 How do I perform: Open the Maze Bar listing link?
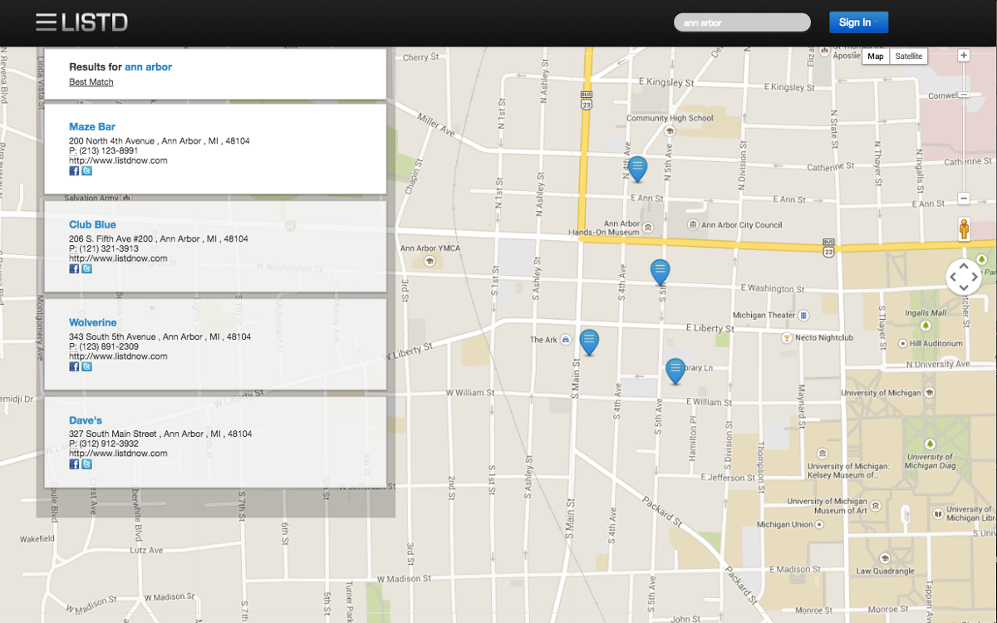point(92,127)
